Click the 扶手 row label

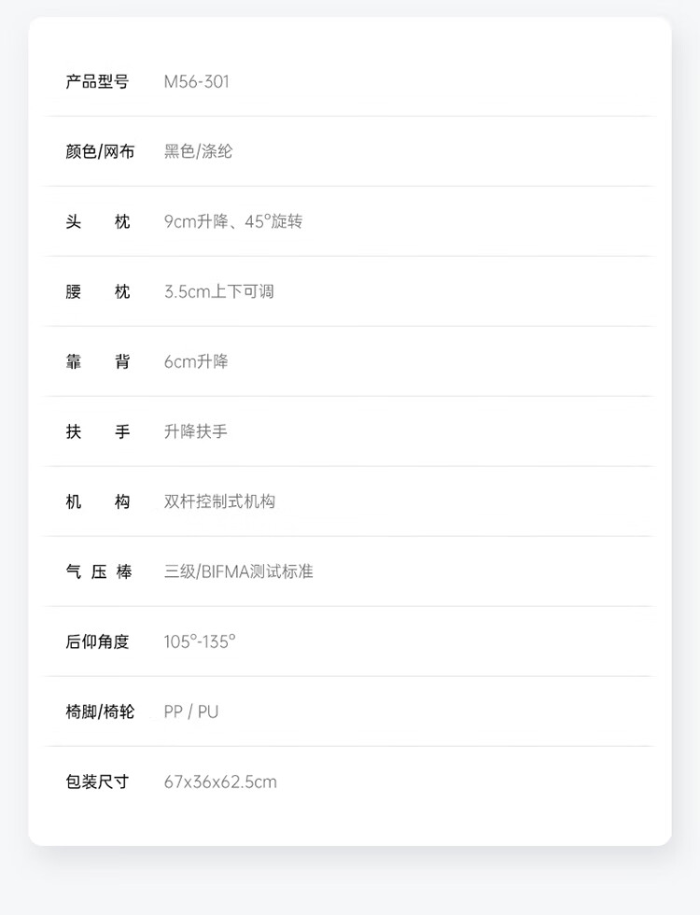[x=97, y=431]
